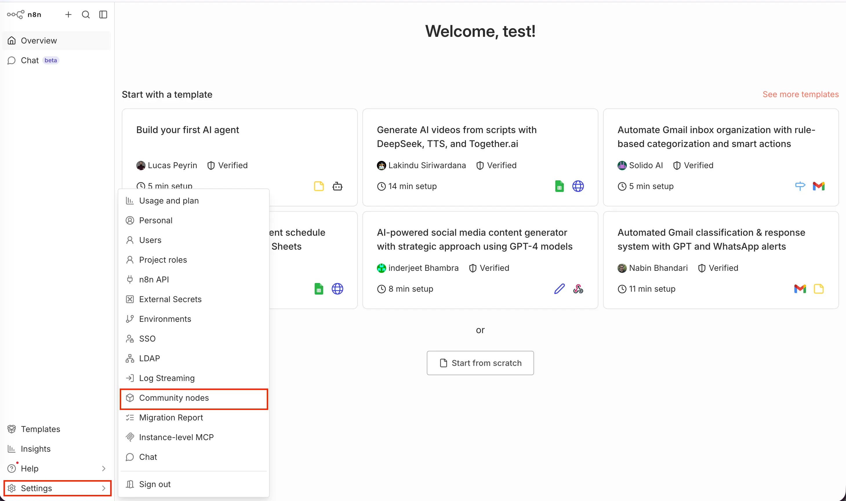Open Templates from the sidebar

click(x=57, y=429)
